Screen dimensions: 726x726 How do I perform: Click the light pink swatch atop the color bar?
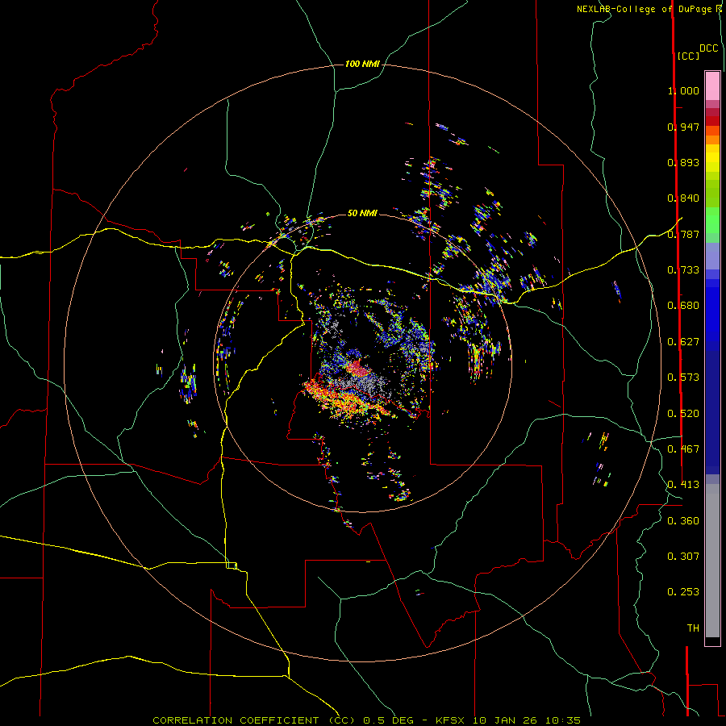point(712,86)
